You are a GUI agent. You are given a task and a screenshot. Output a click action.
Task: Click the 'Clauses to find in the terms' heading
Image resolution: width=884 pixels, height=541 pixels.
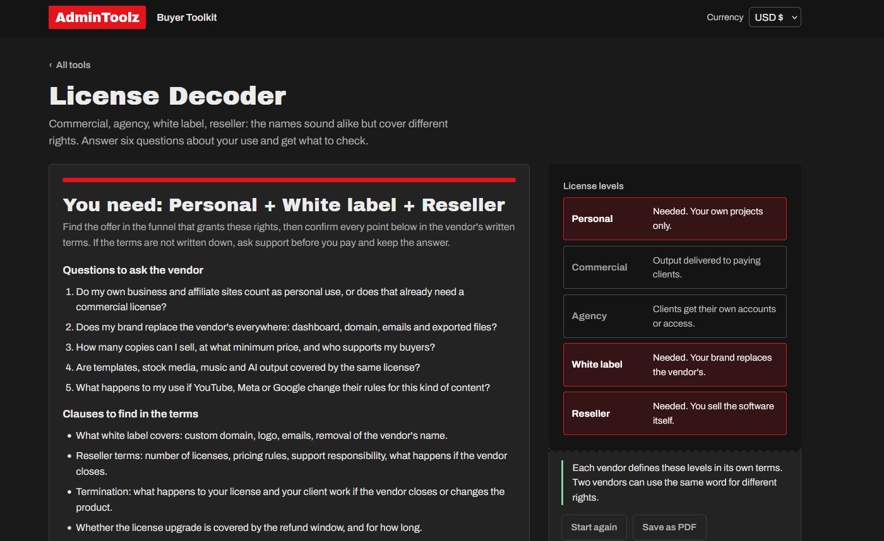pyautogui.click(x=131, y=414)
